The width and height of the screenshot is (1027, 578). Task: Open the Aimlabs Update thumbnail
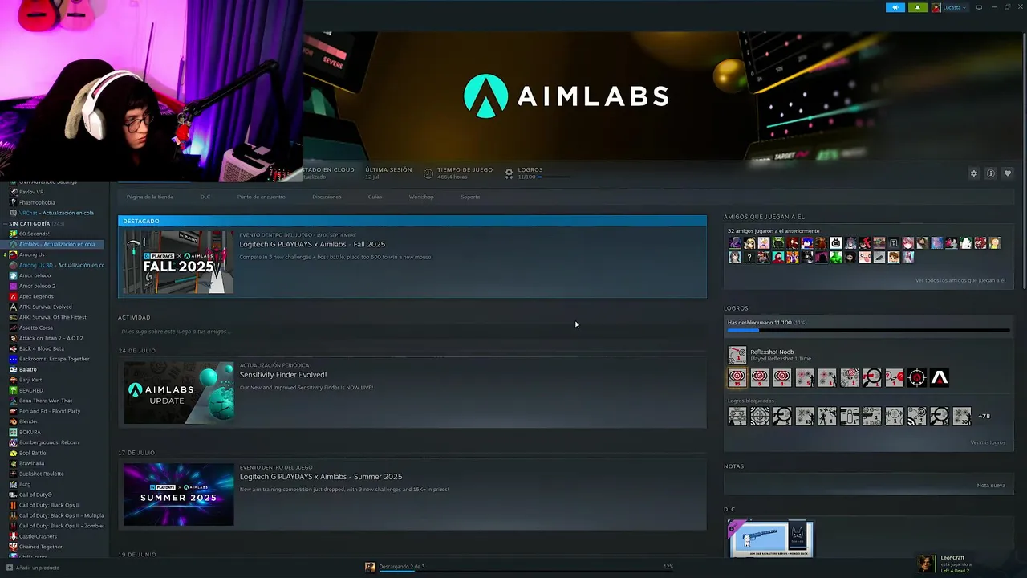pyautogui.click(x=179, y=393)
